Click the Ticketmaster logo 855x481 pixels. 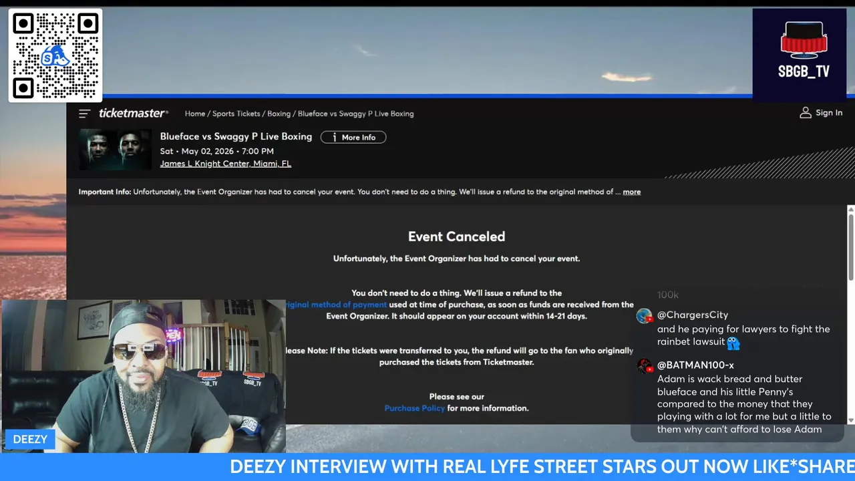pos(134,114)
